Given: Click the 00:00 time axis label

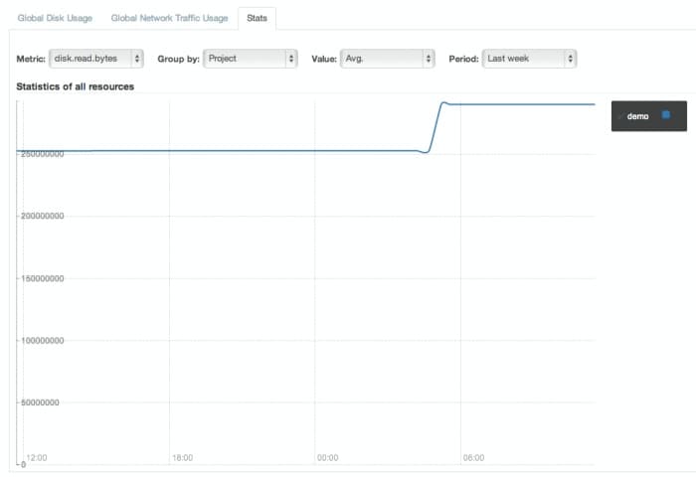Looking at the screenshot, I should coord(327,458).
